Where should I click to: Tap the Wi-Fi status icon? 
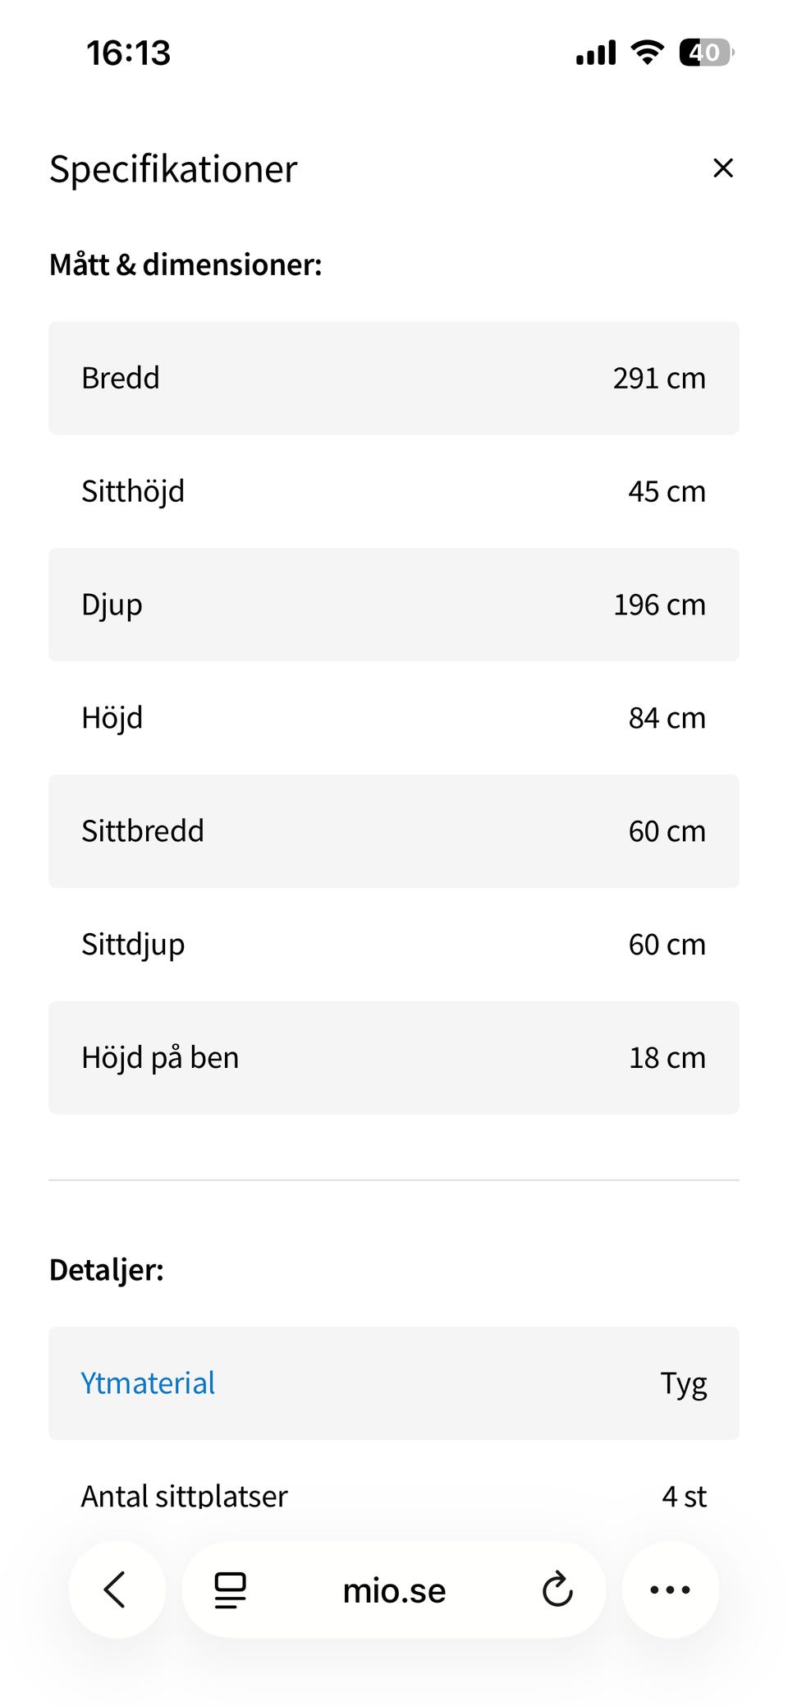[x=647, y=53]
